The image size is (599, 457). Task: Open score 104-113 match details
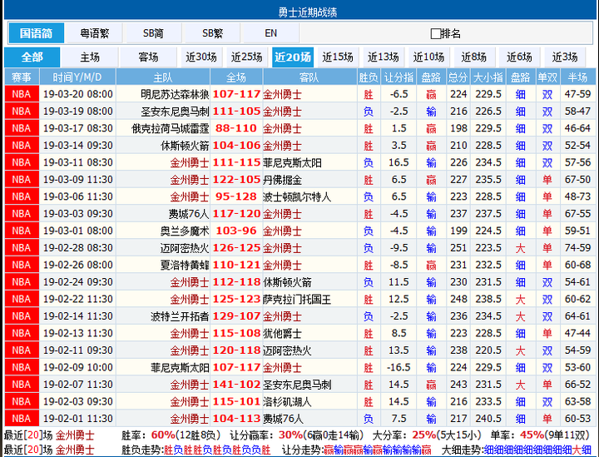click(x=236, y=419)
